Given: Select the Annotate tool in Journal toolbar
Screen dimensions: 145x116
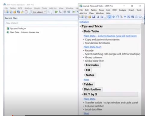Looking at the screenshot, I should (128, 17).
